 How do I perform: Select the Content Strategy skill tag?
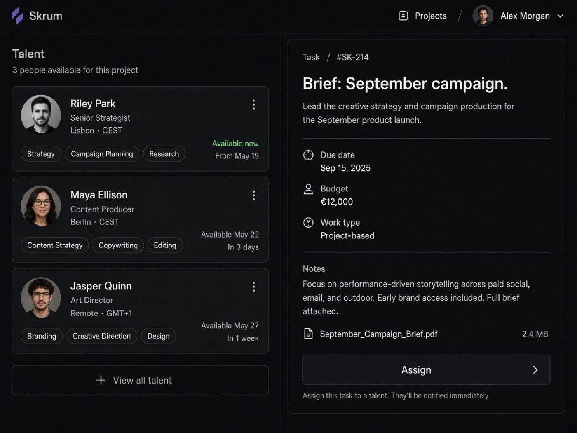coord(55,245)
